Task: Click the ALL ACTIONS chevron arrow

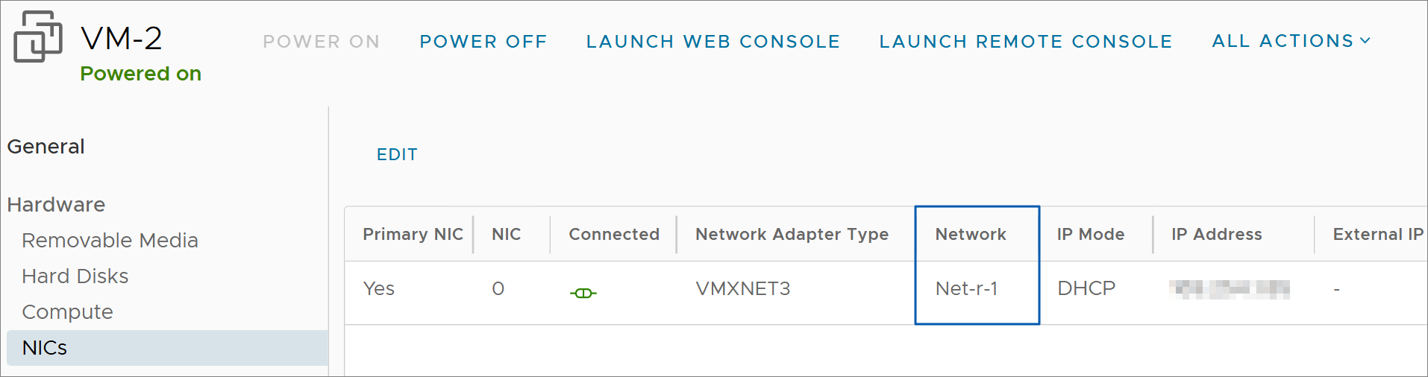Action: 1365,41
